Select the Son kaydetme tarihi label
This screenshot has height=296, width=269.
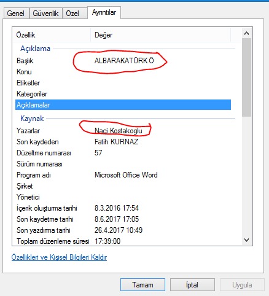click(x=45, y=219)
